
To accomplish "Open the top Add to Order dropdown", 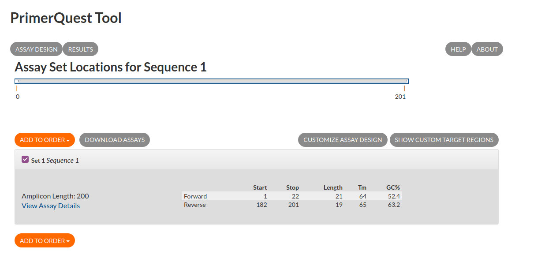I will coord(45,140).
